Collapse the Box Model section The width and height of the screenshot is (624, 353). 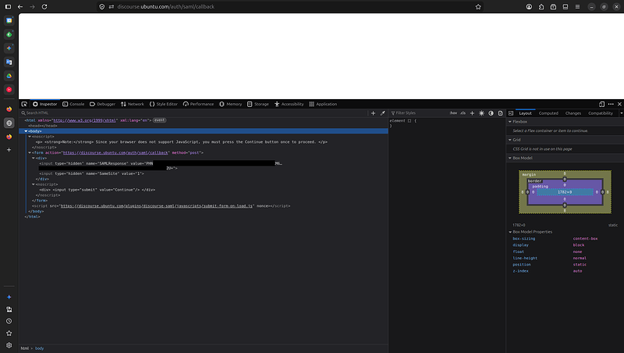[510, 159]
